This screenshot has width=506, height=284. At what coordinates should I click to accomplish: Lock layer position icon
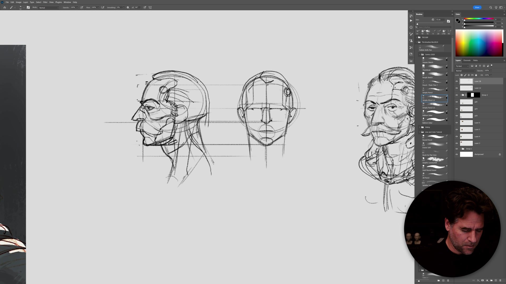click(x=469, y=75)
